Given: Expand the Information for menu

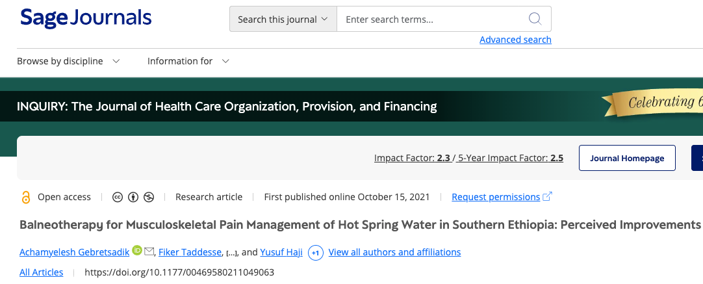Looking at the screenshot, I should click(188, 61).
